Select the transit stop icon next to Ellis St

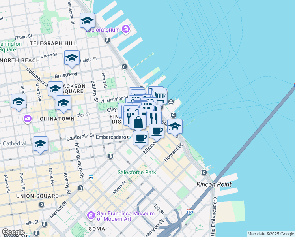(44, 224)
